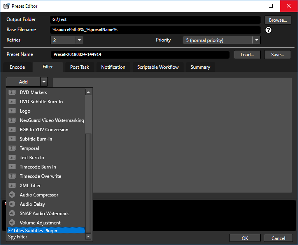Click the speaker icon beside Audio Compressor

click(12, 195)
